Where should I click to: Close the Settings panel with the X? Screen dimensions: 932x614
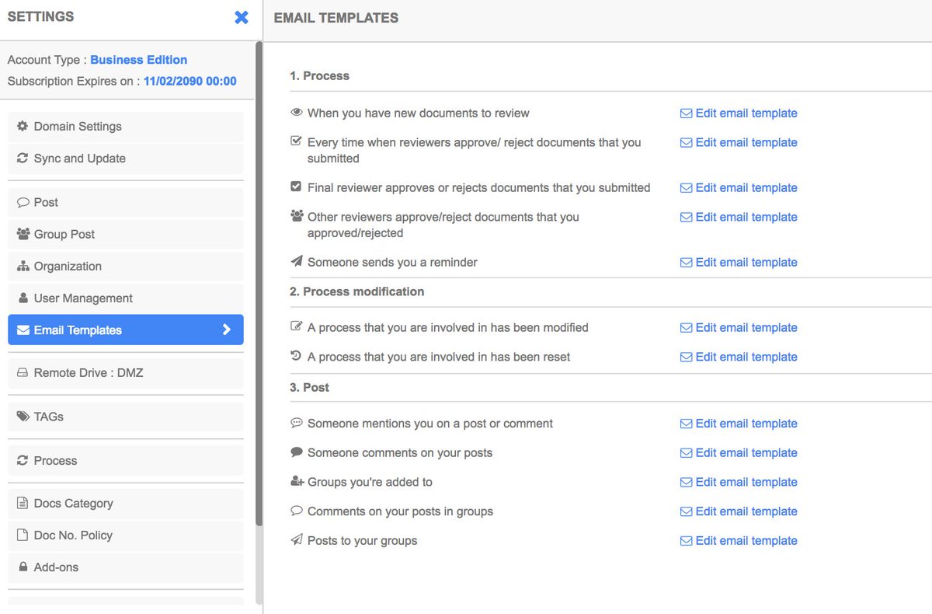point(241,17)
